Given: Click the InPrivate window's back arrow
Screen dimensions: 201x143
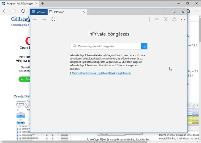Looking at the screenshot, I should [x=35, y=19].
